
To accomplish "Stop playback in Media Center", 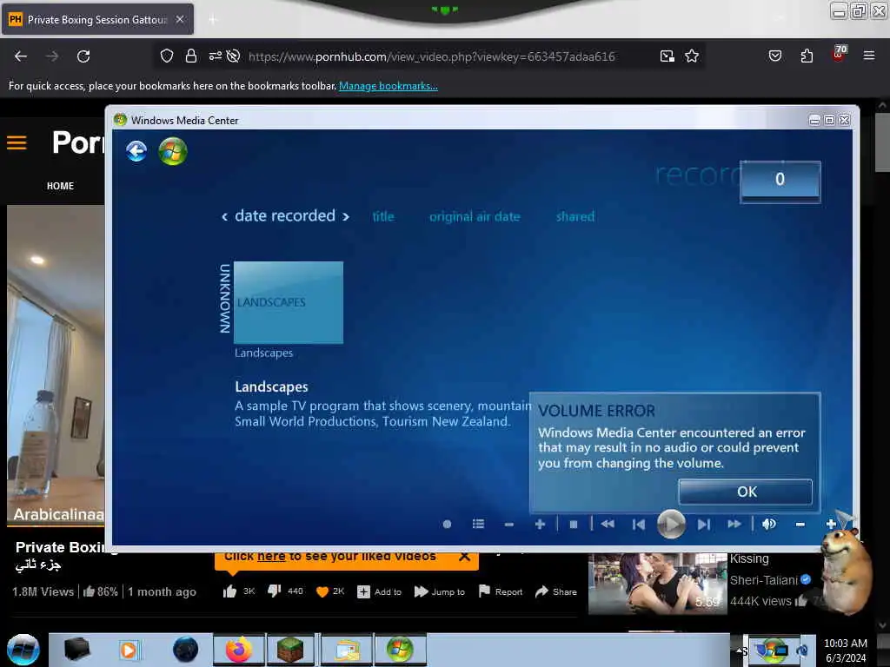I will pyautogui.click(x=574, y=525).
